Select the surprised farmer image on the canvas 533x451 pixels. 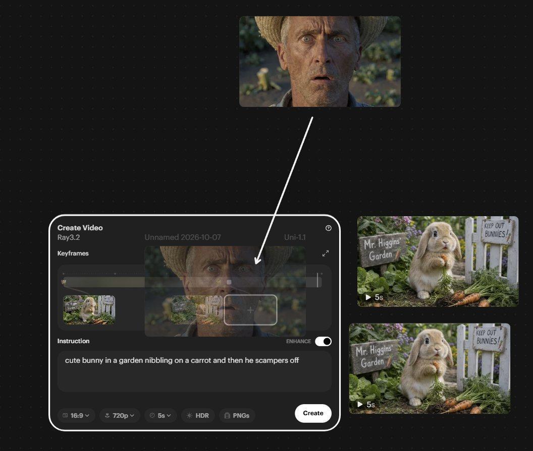tap(320, 61)
